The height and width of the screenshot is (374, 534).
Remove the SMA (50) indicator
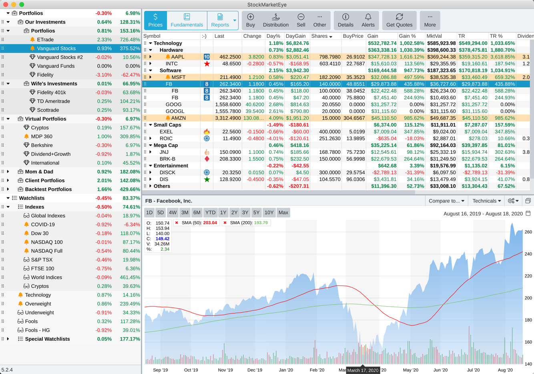177,223
